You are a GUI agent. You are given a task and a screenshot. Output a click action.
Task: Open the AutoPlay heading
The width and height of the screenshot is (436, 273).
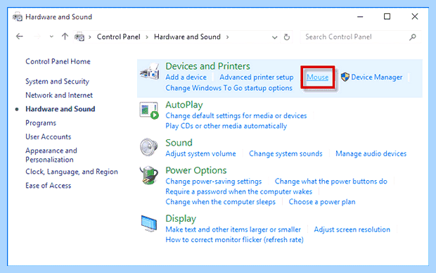pos(184,105)
